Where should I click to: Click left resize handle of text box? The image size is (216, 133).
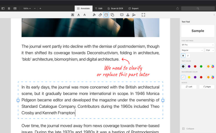18,100
